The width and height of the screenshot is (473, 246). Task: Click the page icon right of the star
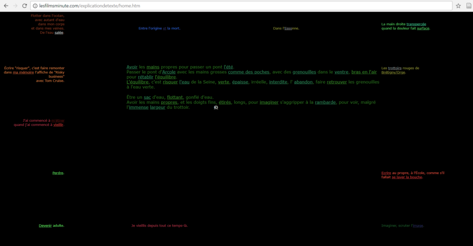click(x=468, y=6)
